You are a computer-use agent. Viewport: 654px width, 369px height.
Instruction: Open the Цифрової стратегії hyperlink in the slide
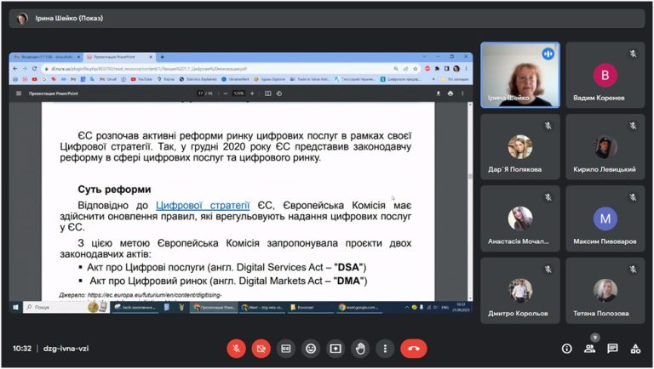pos(203,205)
